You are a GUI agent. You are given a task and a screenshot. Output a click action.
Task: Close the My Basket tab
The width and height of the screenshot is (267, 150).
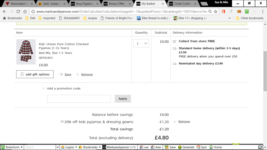[x=163, y=4]
